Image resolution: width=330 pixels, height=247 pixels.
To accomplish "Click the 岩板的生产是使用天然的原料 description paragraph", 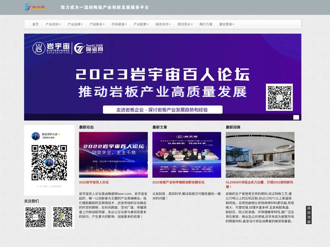I will tap(260, 208).
